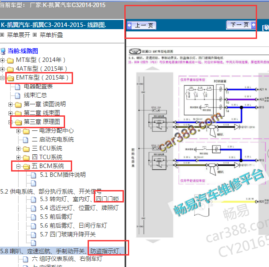Viewport: 269px width, 267px height.
Task: Open the 4AT车型（2015年） folder icon
Action: click(10, 69)
